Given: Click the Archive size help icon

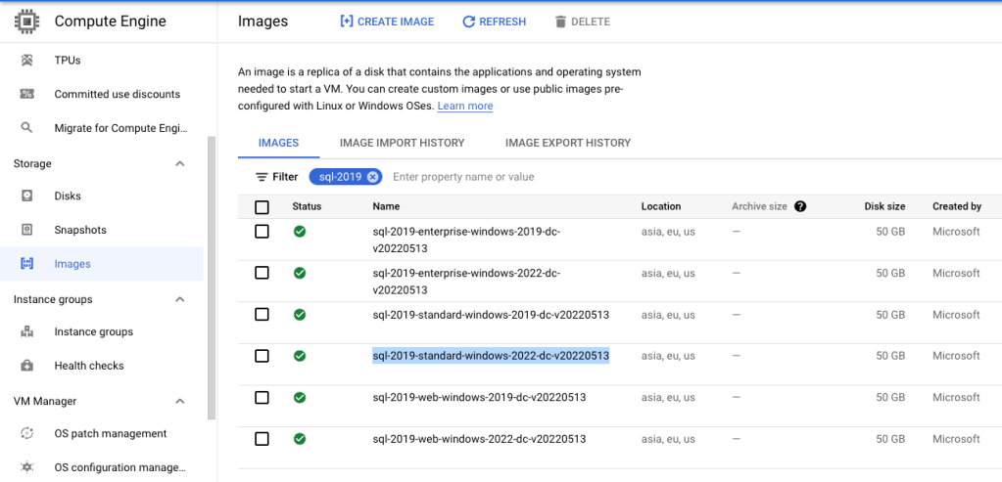Looking at the screenshot, I should 800,207.
